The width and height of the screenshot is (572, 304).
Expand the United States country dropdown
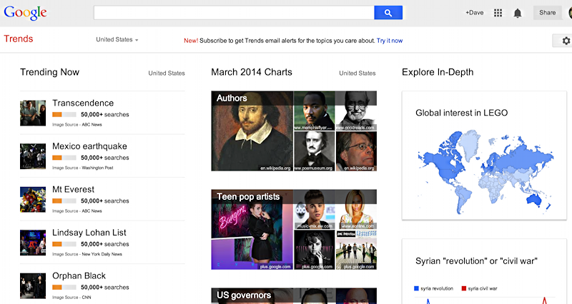point(117,39)
